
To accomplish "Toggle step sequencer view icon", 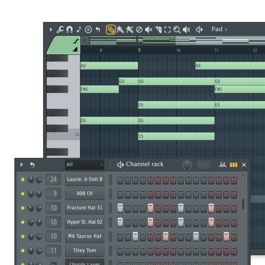I will pyautogui.click(x=234, y=165).
